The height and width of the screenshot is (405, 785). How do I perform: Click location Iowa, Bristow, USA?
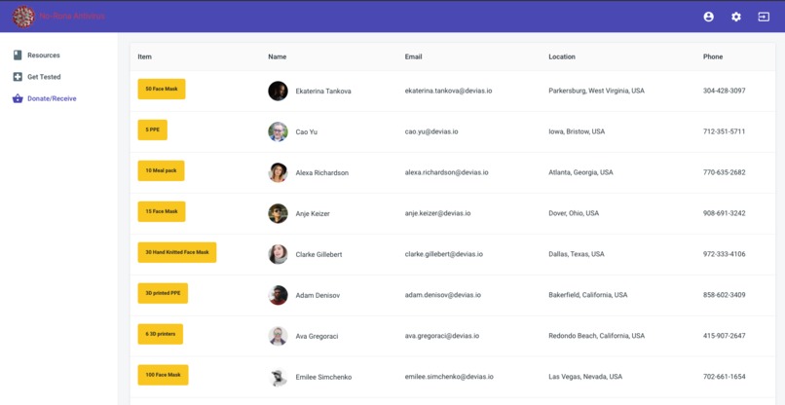click(577, 131)
